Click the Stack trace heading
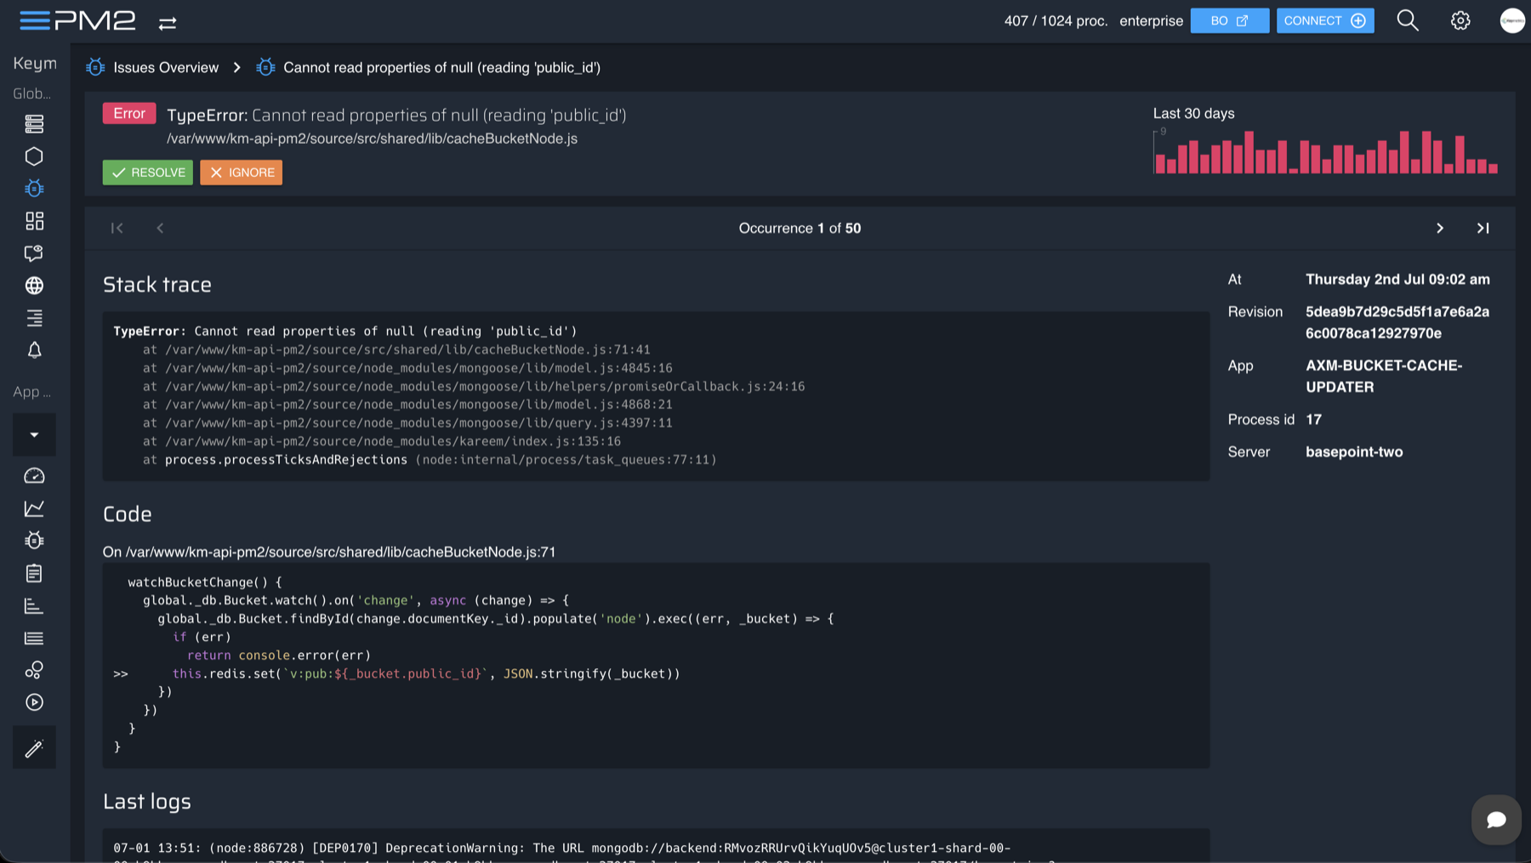The height and width of the screenshot is (863, 1531). (x=157, y=285)
